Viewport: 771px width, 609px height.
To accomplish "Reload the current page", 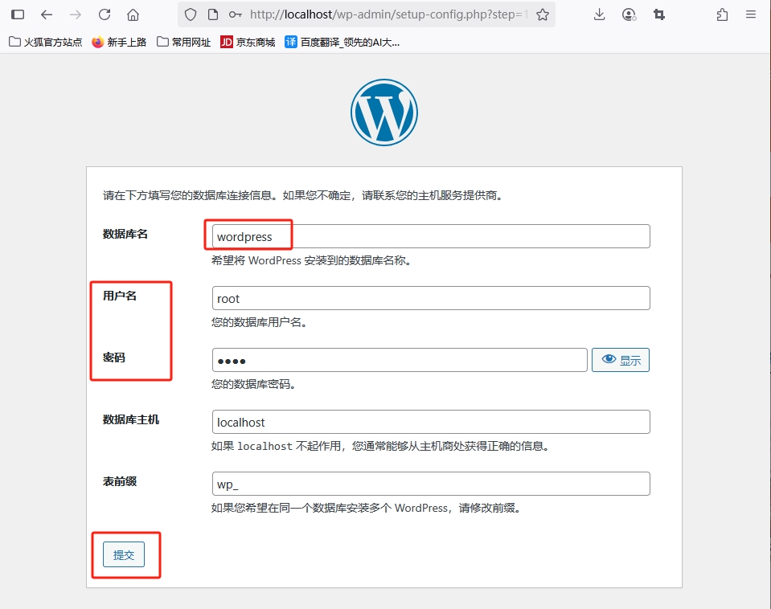I will 105,14.
